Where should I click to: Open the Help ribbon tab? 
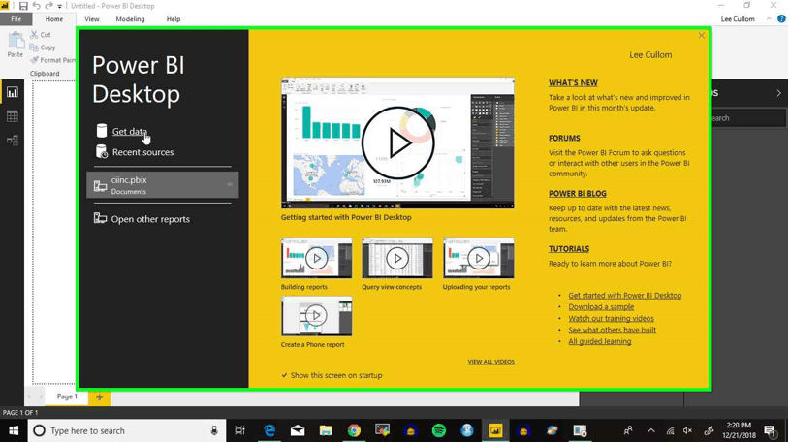click(x=174, y=19)
